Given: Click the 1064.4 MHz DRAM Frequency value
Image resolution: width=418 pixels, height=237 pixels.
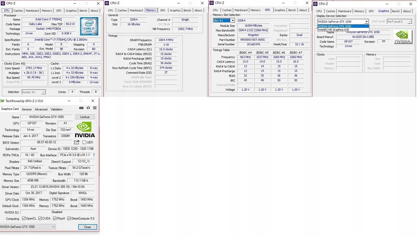Looking at the screenshot, I should tap(166, 40).
